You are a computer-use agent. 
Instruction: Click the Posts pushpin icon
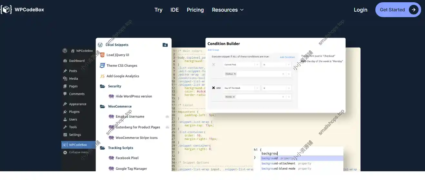tap(65, 71)
